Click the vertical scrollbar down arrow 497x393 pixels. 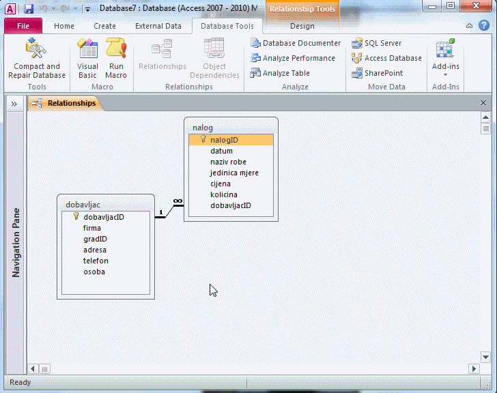point(485,357)
